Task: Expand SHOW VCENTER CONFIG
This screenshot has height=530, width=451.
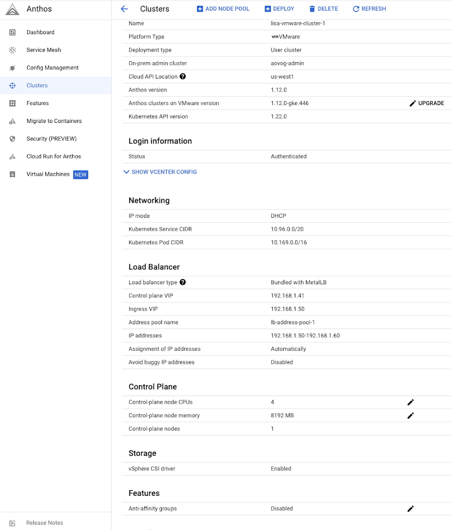Action: [x=160, y=172]
